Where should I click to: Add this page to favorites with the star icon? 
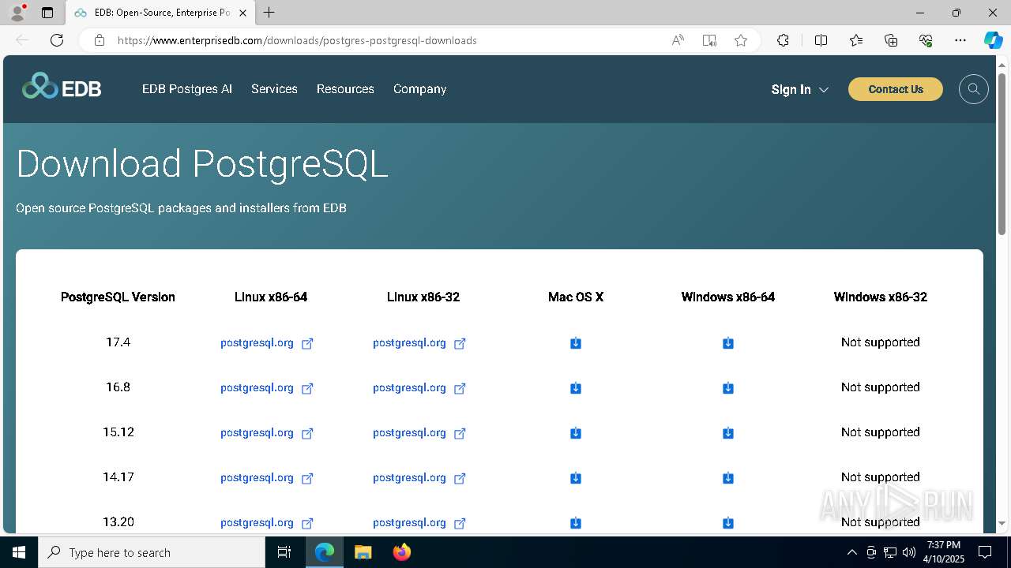741,40
